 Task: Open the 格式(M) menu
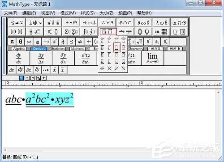tap(68, 13)
